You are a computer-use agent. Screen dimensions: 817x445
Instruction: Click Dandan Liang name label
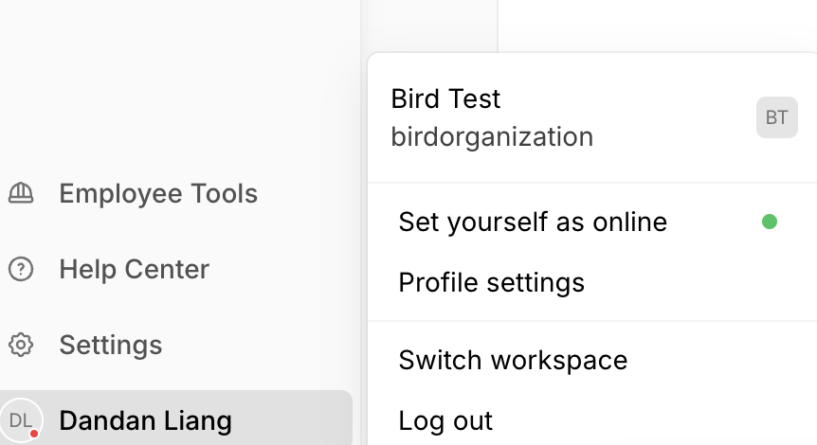click(x=145, y=420)
